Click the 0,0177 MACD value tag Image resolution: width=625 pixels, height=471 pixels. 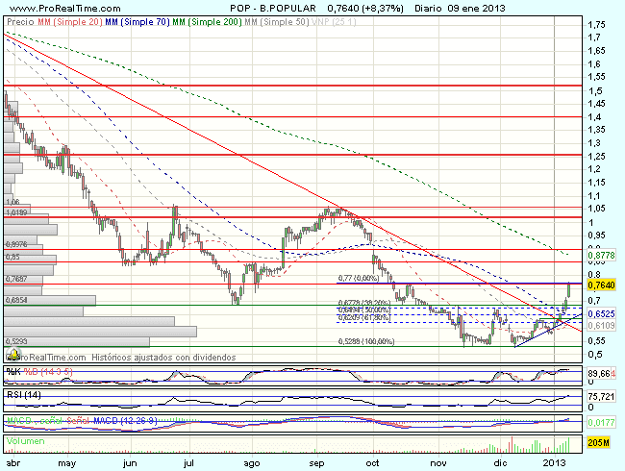click(x=601, y=422)
